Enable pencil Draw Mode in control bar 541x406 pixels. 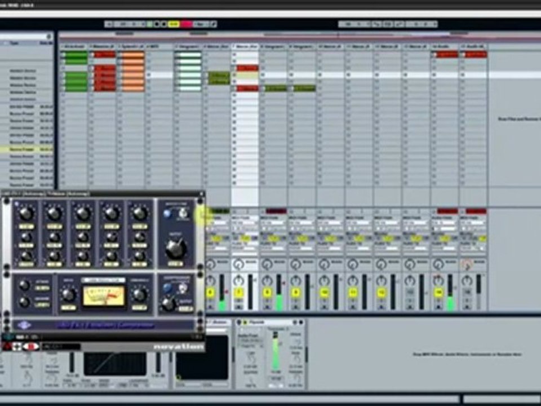tap(213, 24)
